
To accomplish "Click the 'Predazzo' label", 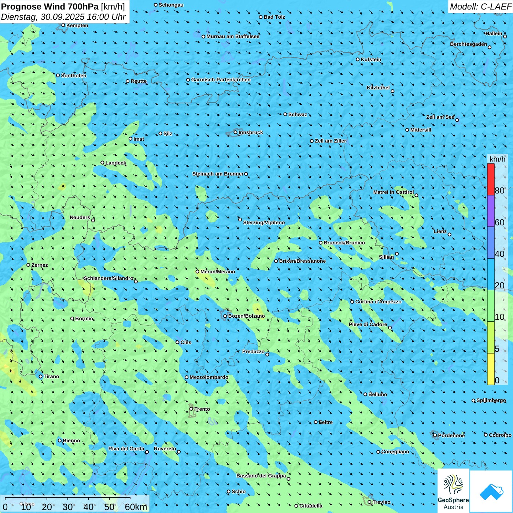I will [x=253, y=351].
